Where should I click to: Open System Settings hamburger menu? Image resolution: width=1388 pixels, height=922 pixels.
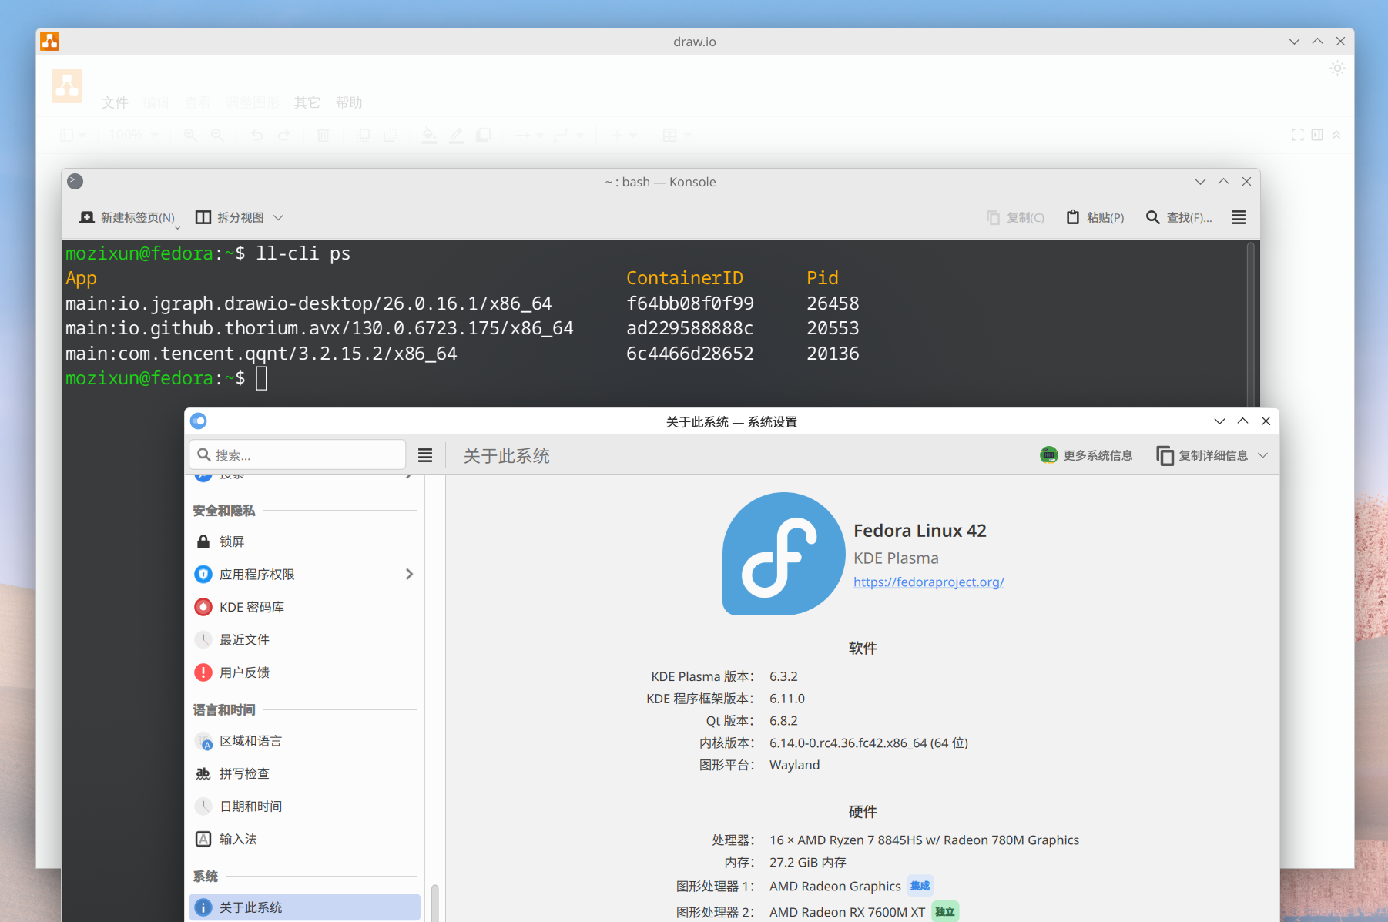coord(425,455)
